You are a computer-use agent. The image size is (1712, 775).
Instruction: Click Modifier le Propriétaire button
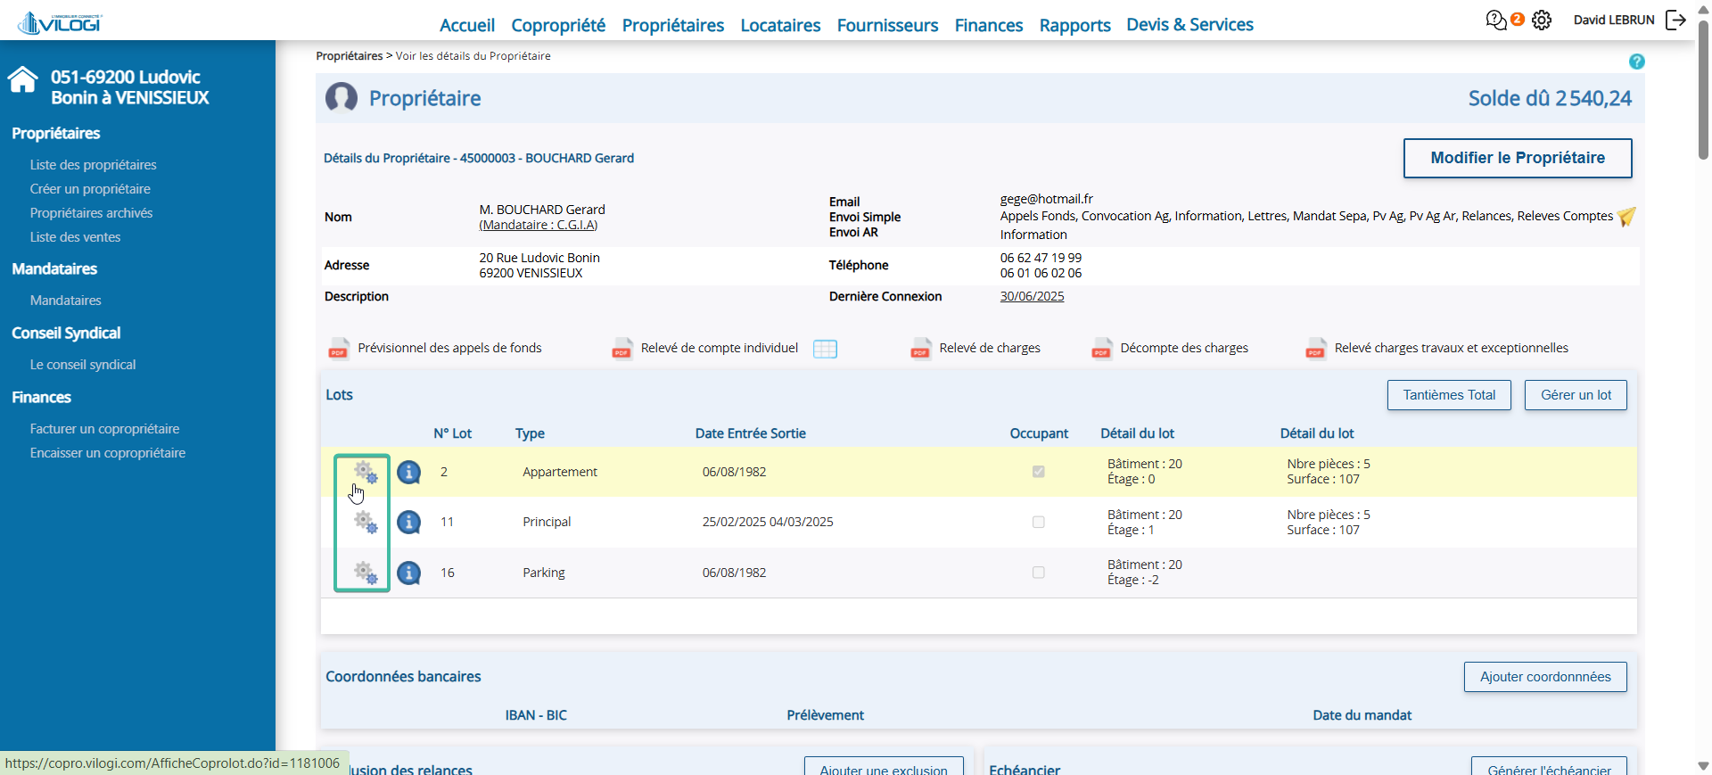point(1518,158)
